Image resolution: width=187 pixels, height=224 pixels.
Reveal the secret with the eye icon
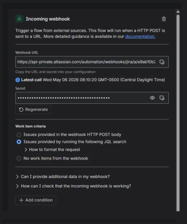pos(152,98)
